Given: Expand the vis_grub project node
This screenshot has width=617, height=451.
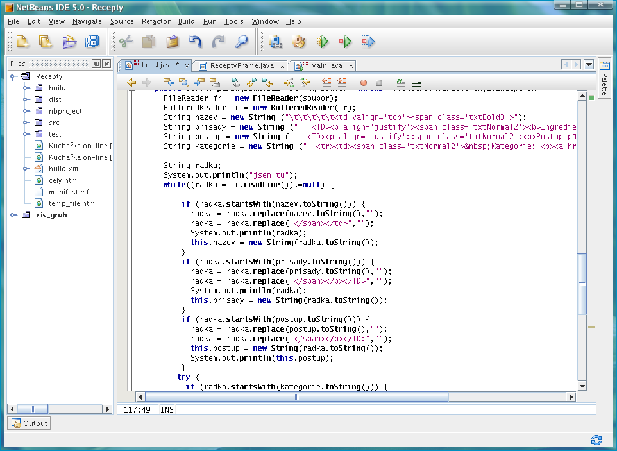Looking at the screenshot, I should coord(13,215).
